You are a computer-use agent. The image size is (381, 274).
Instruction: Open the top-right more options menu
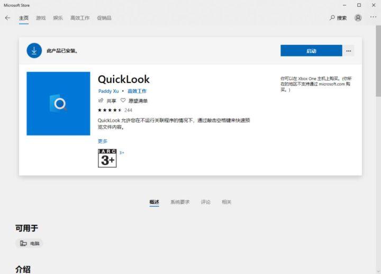[373, 17]
